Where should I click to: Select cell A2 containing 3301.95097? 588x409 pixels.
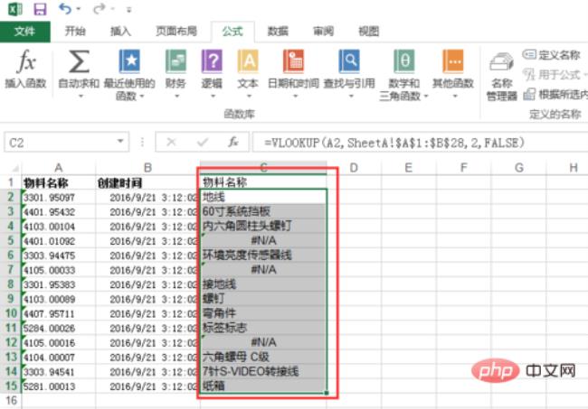tap(59, 197)
